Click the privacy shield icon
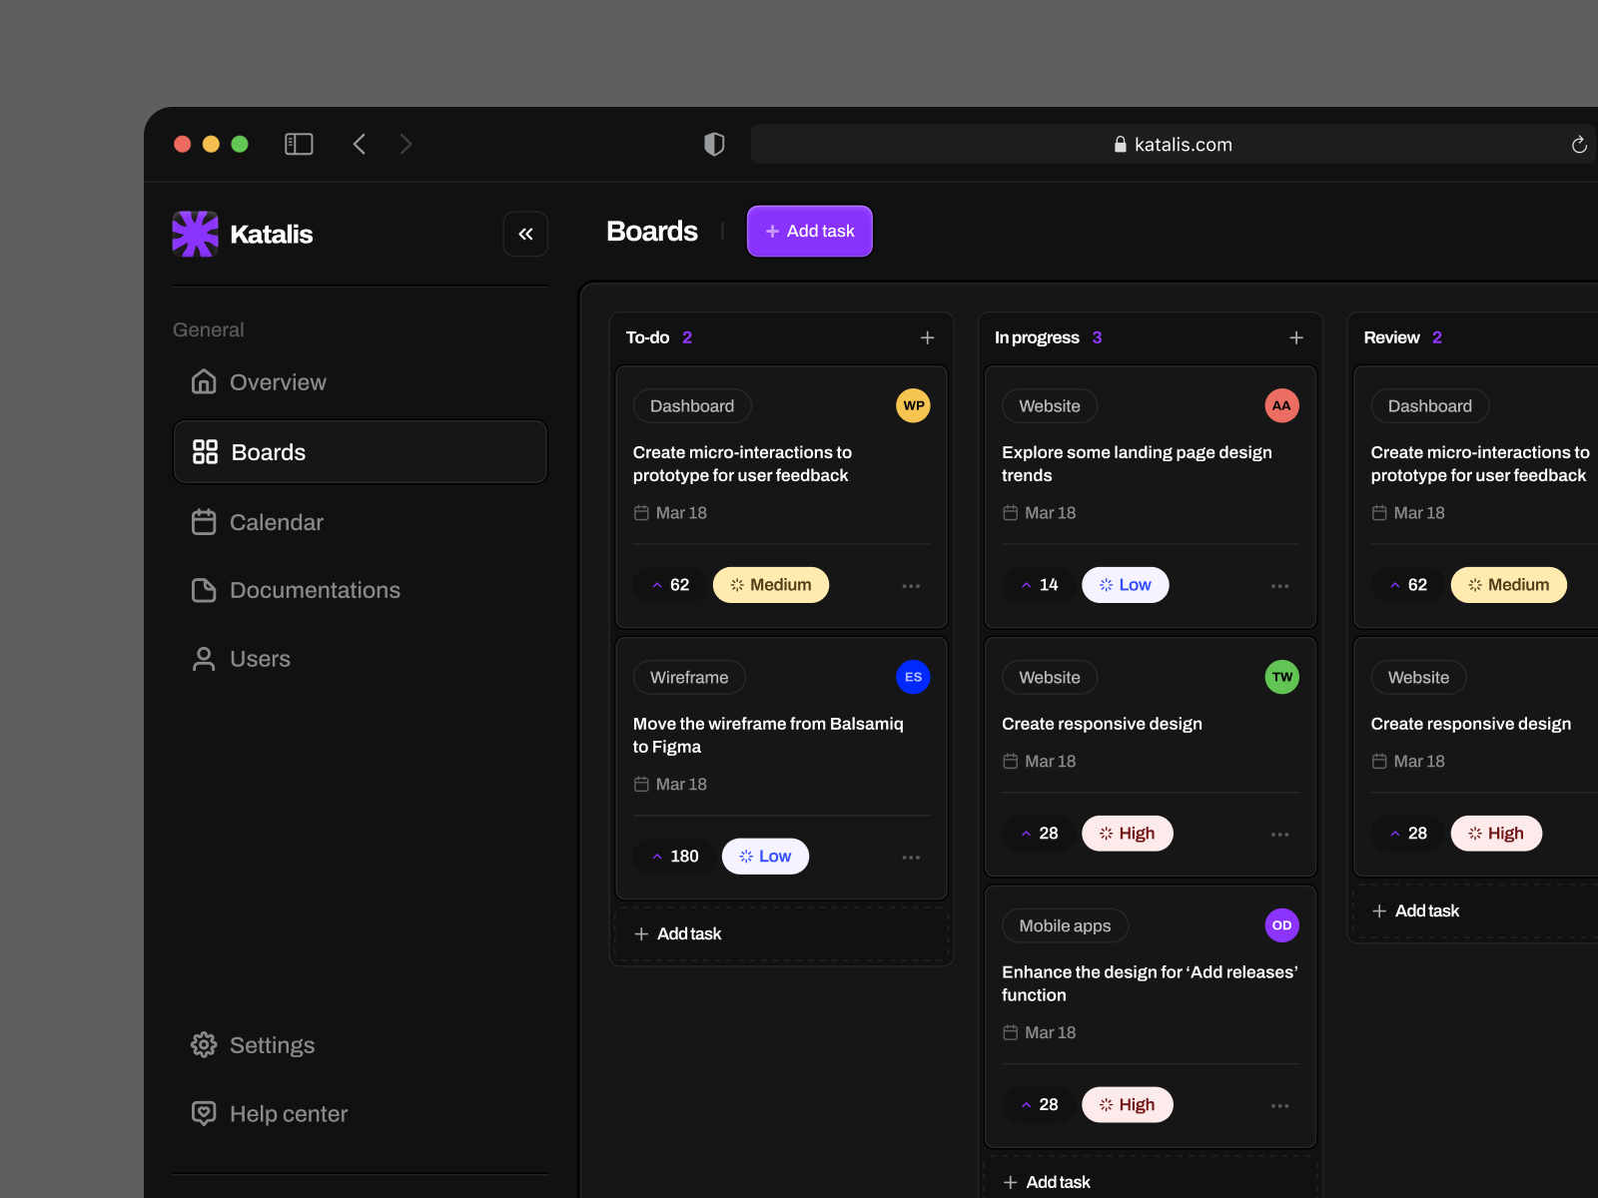 pyautogui.click(x=714, y=144)
